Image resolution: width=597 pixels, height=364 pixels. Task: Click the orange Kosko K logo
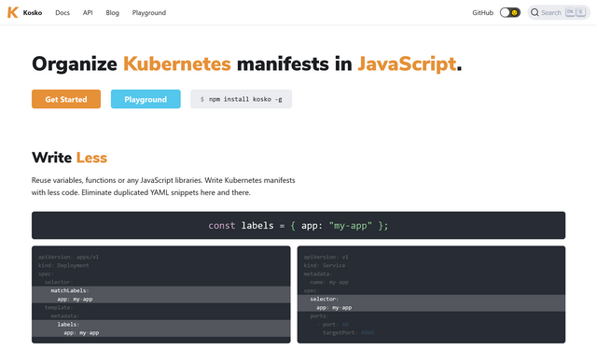(x=12, y=12)
